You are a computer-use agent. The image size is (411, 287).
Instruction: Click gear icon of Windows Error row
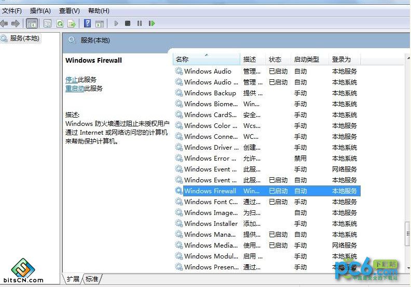click(179, 159)
